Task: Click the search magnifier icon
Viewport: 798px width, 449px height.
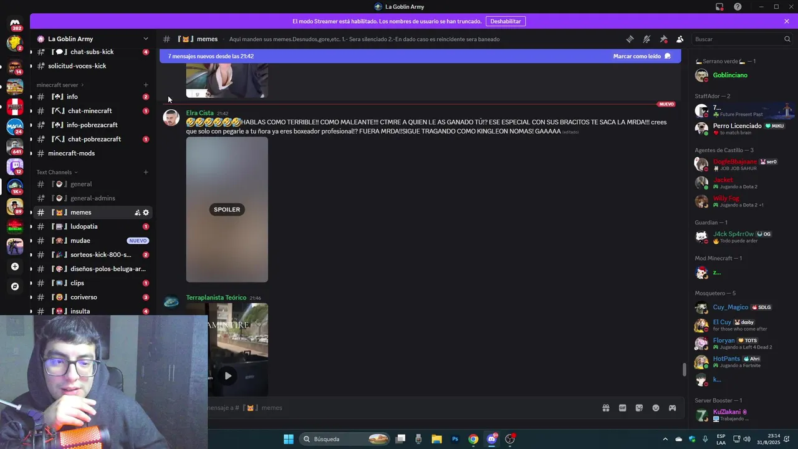Action: point(787,39)
